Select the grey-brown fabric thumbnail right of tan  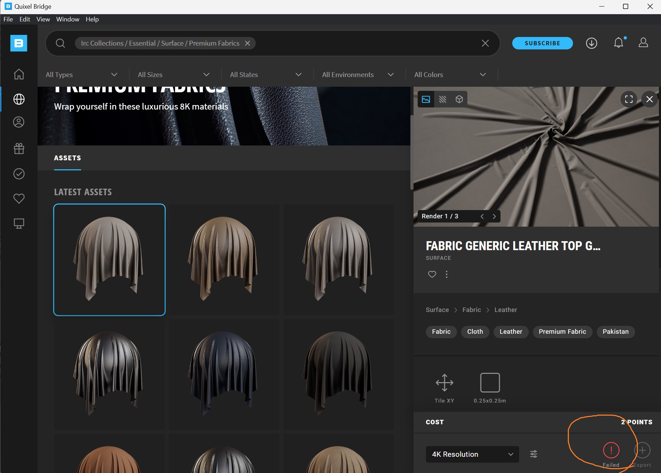339,260
